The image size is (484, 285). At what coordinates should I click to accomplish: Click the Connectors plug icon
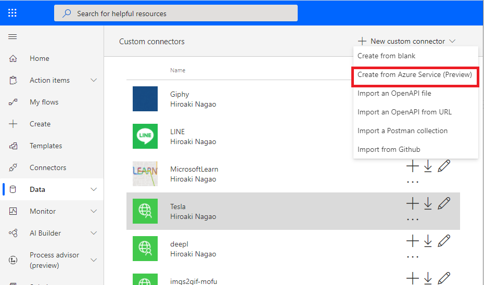coord(13,167)
